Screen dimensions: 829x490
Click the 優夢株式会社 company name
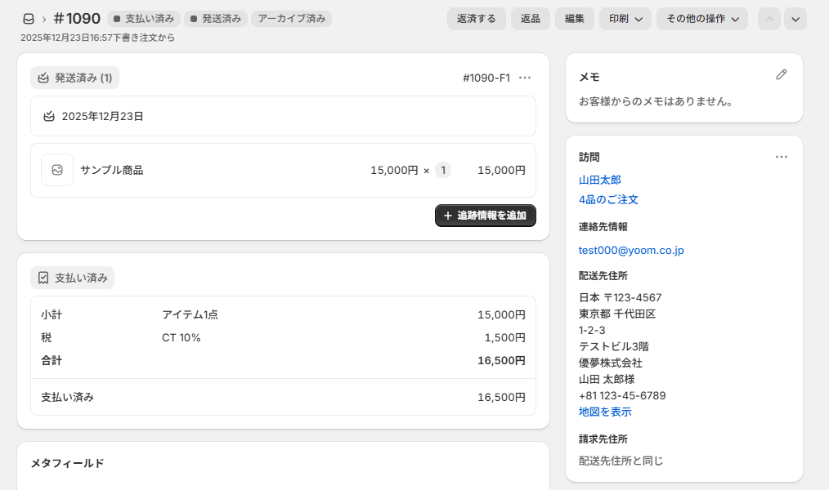pyautogui.click(x=611, y=363)
